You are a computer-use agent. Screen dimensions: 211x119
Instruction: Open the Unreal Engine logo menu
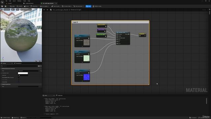pos(2,2)
